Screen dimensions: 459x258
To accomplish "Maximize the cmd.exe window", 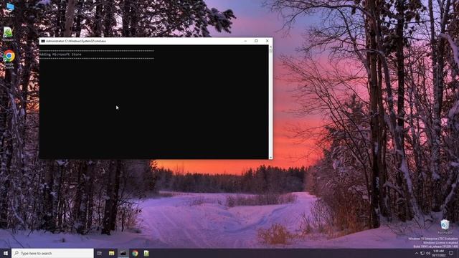I will (256, 41).
